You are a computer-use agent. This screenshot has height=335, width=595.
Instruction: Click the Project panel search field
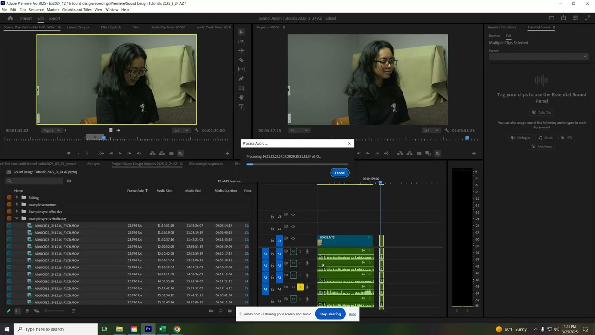coord(35,181)
